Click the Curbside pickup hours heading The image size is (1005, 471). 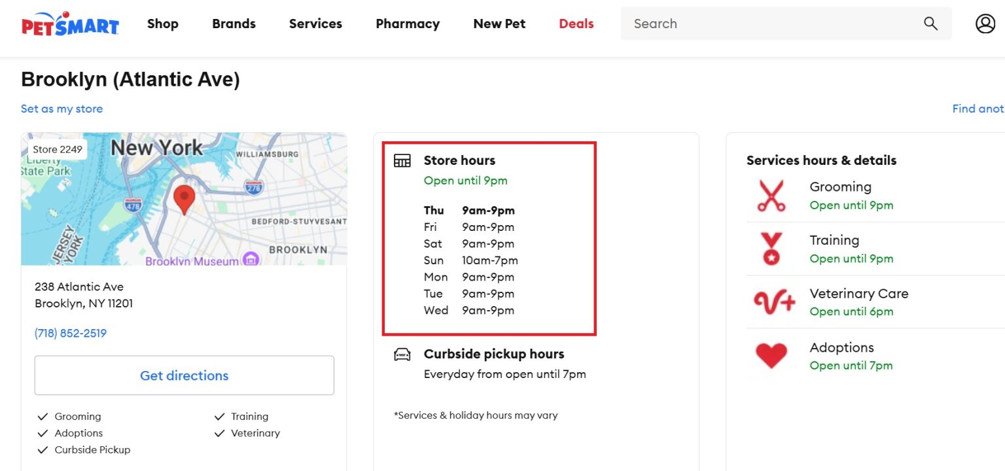[494, 354]
